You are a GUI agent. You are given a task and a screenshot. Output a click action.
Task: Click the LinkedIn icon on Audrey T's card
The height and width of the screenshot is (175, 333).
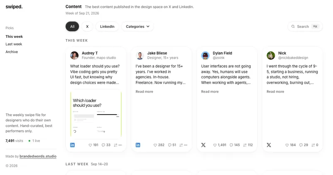pyautogui.click(x=72, y=145)
